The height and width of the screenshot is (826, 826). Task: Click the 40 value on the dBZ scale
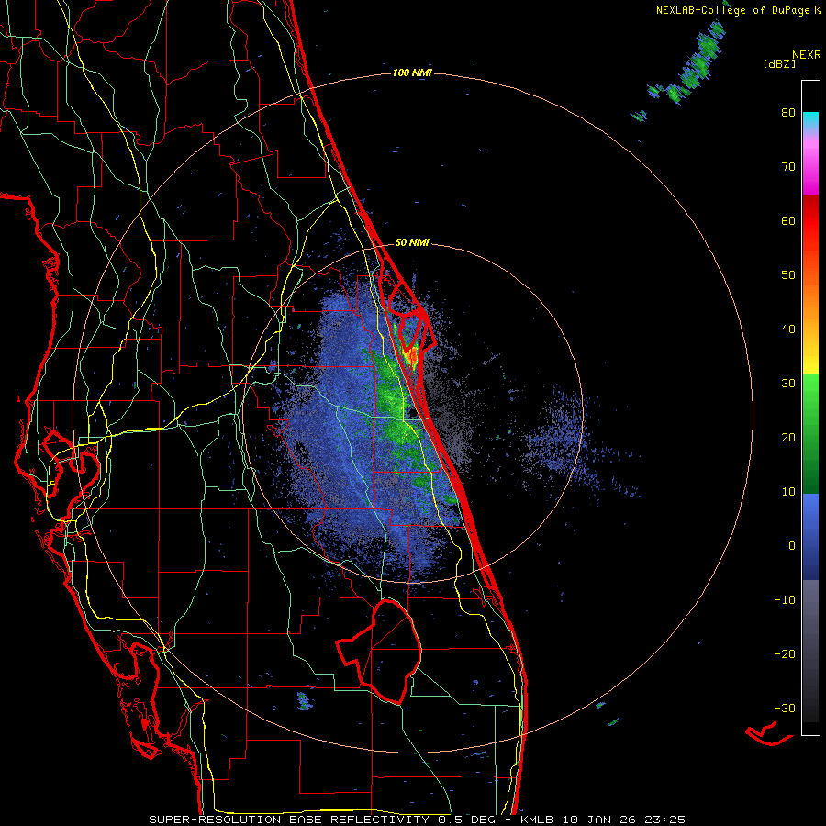(788, 329)
